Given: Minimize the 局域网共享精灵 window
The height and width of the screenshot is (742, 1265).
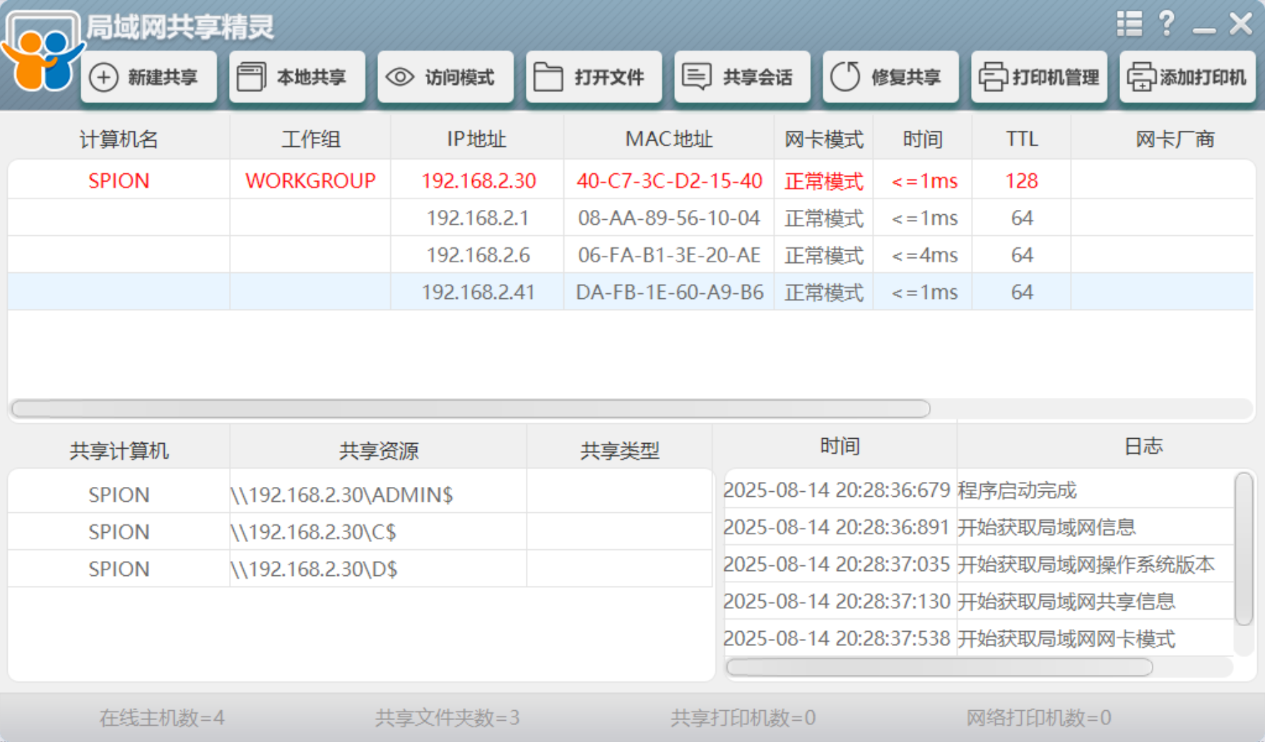Looking at the screenshot, I should pyautogui.click(x=1204, y=30).
